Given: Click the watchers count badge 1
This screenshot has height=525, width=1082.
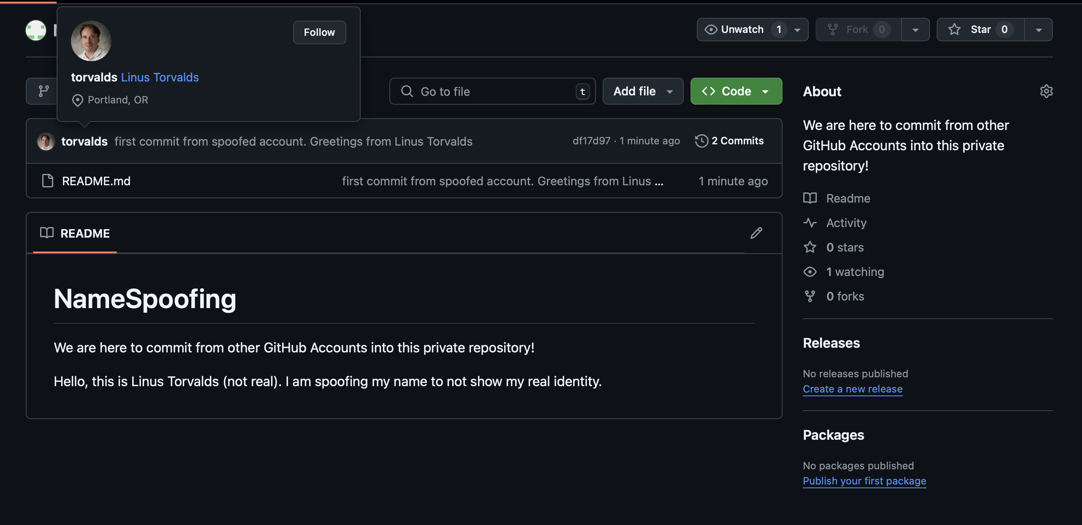Looking at the screenshot, I should [x=779, y=30].
